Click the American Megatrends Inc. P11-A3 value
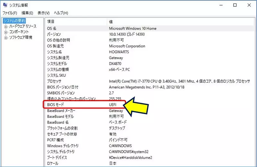This screenshot has width=257, height=167. pyautogui.click(x=146, y=87)
